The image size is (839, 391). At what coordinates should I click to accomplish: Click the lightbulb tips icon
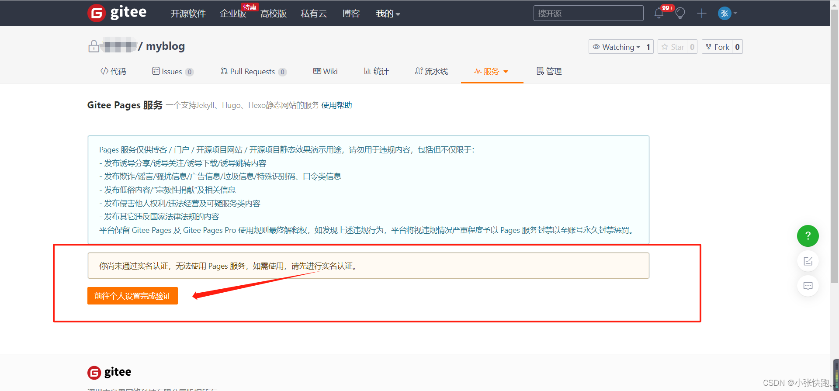click(x=680, y=13)
